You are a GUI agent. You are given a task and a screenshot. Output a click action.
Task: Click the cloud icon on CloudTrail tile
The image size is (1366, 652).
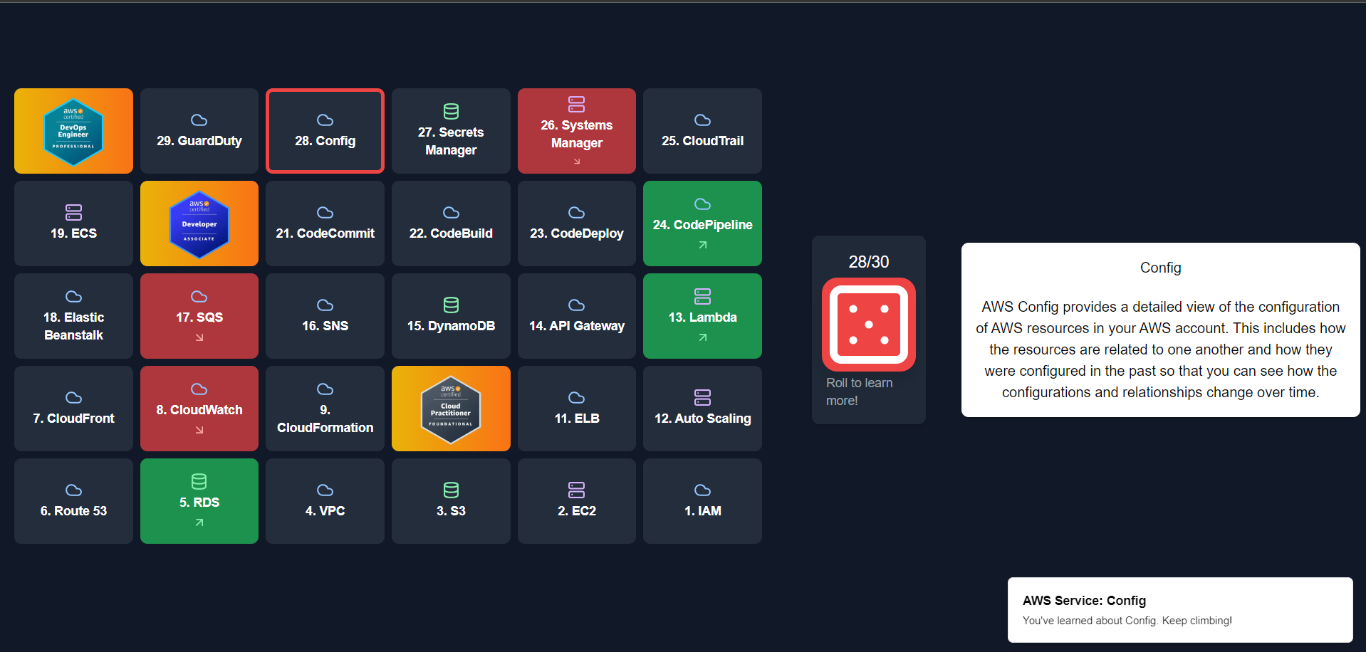[x=703, y=120]
